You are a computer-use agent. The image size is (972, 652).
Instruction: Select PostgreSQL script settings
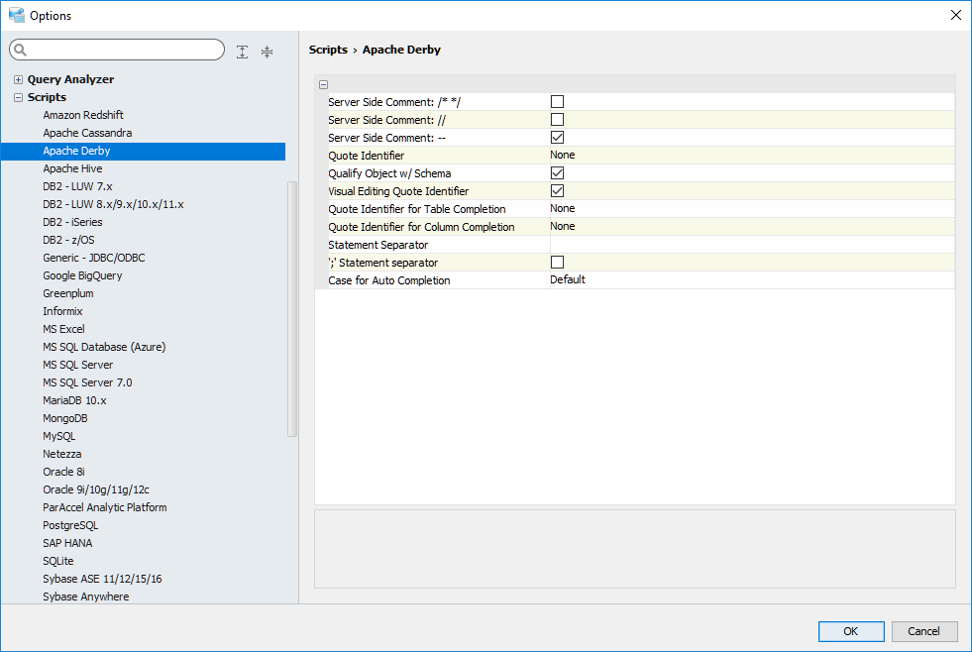(x=70, y=525)
